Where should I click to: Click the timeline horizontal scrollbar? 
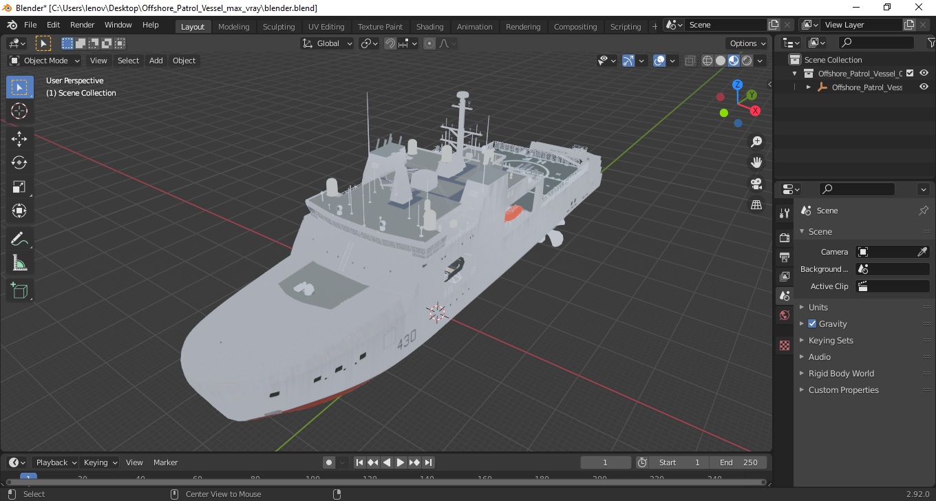(x=385, y=482)
